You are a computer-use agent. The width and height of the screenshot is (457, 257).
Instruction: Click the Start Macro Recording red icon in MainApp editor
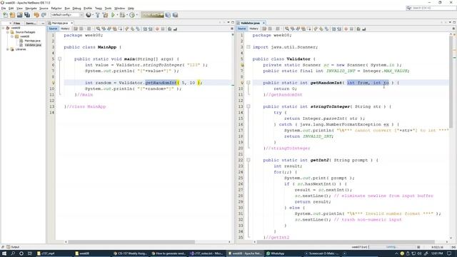[157, 29]
